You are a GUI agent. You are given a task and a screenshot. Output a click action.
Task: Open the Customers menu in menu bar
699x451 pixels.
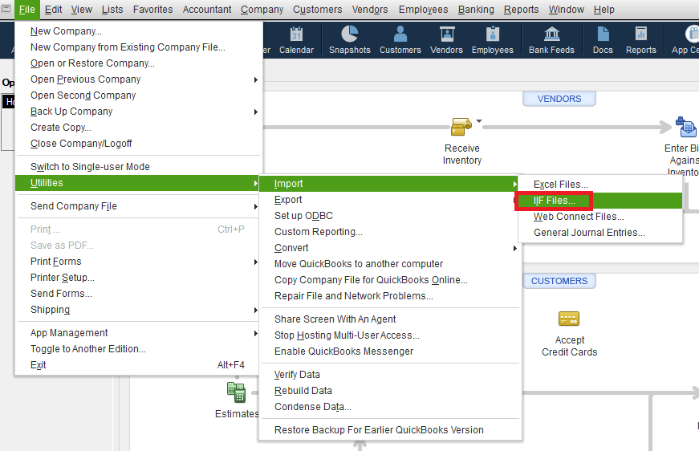pyautogui.click(x=318, y=10)
